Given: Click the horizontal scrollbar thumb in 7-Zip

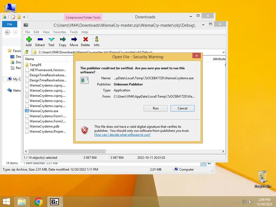Looking at the screenshot, I should (67, 151).
